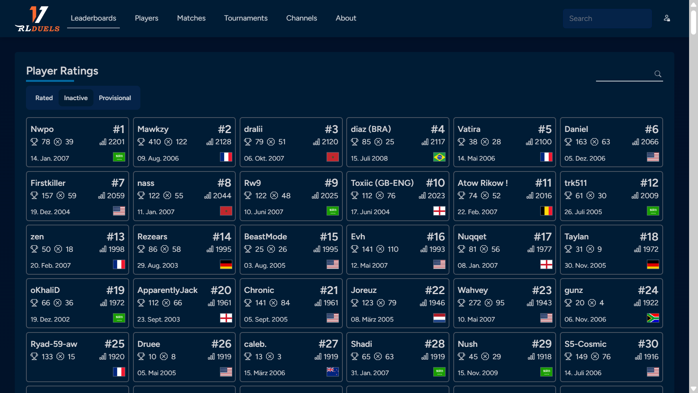Toggle the Provisional filter
The height and width of the screenshot is (393, 698).
pyautogui.click(x=115, y=98)
